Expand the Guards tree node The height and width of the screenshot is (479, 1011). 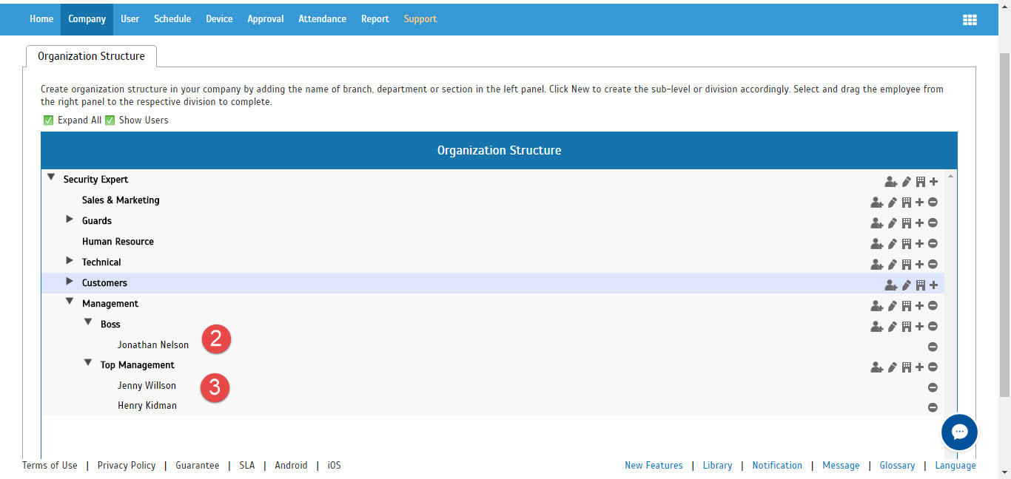click(69, 220)
